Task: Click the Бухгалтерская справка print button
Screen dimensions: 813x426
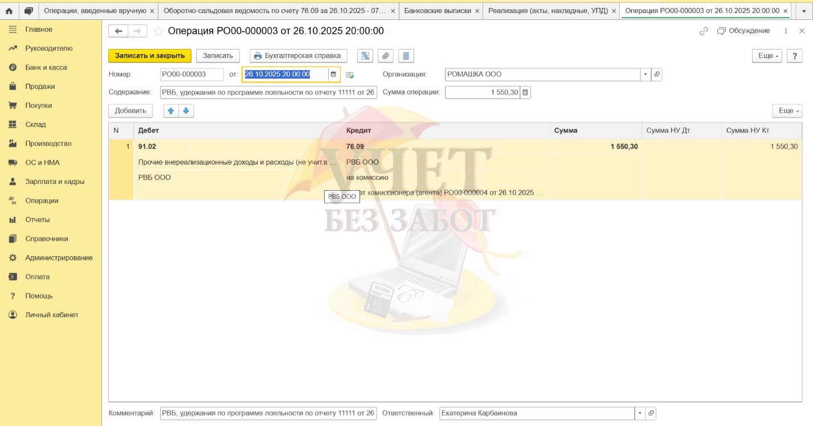Action: click(x=298, y=56)
